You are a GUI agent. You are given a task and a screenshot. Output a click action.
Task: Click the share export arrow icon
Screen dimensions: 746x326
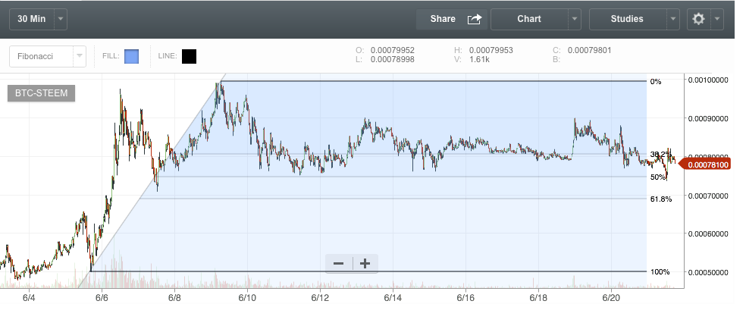point(475,19)
